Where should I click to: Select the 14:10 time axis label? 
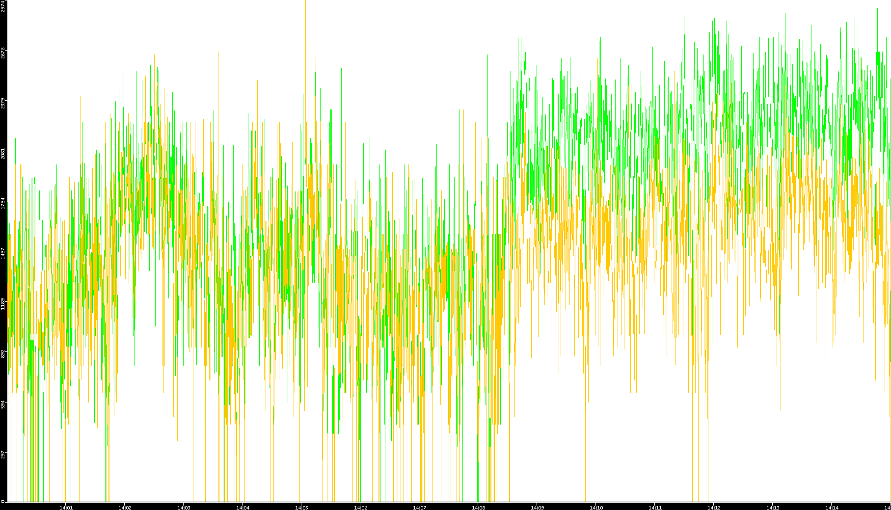coord(596,508)
